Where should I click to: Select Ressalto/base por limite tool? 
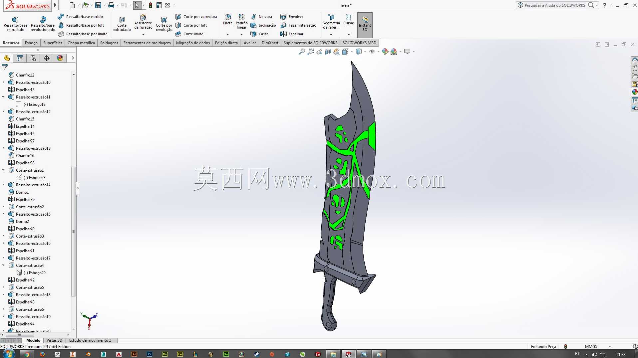point(83,34)
